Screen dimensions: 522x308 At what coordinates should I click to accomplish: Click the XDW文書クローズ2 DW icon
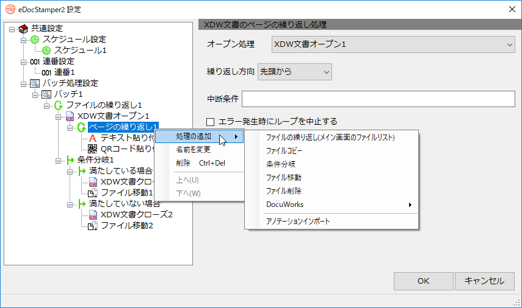[93, 215]
